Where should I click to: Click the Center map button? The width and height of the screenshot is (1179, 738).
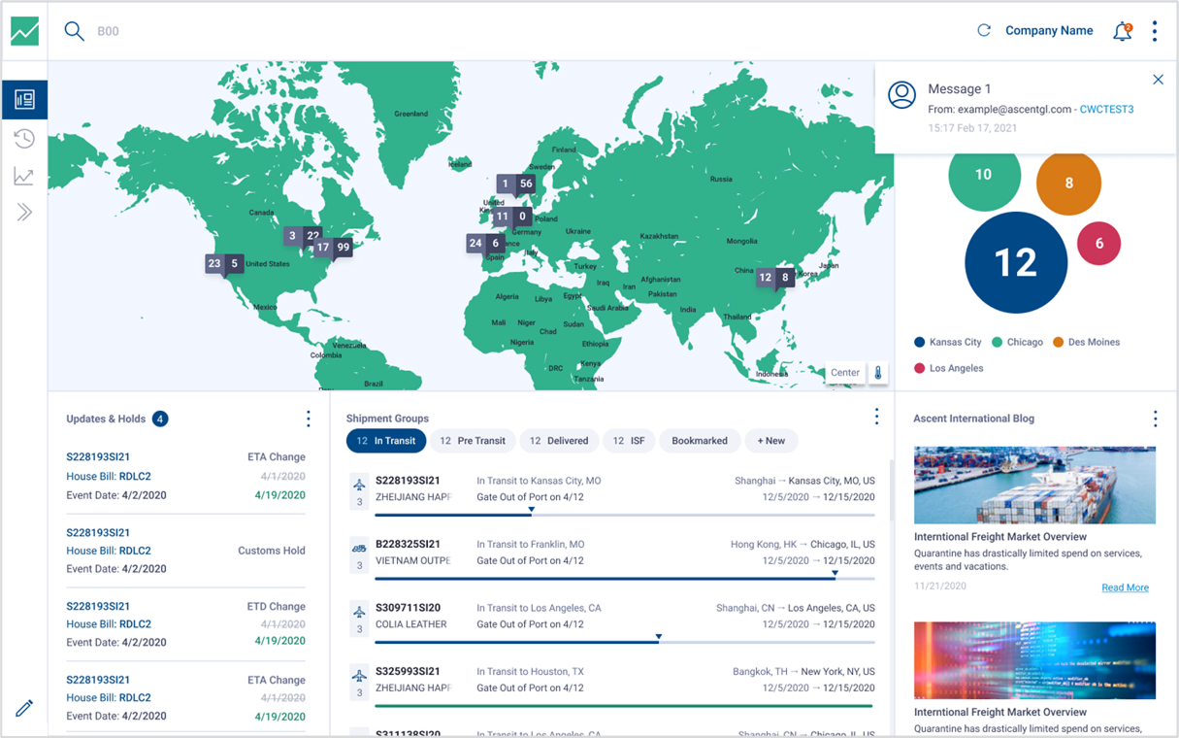844,373
